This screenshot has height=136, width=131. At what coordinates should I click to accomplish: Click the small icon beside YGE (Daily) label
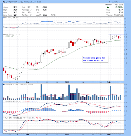(x=3, y=34)
